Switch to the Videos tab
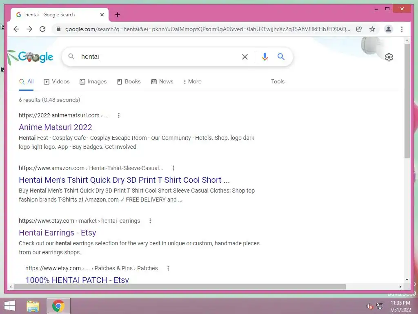Image resolution: width=418 pixels, height=314 pixels. [56, 82]
